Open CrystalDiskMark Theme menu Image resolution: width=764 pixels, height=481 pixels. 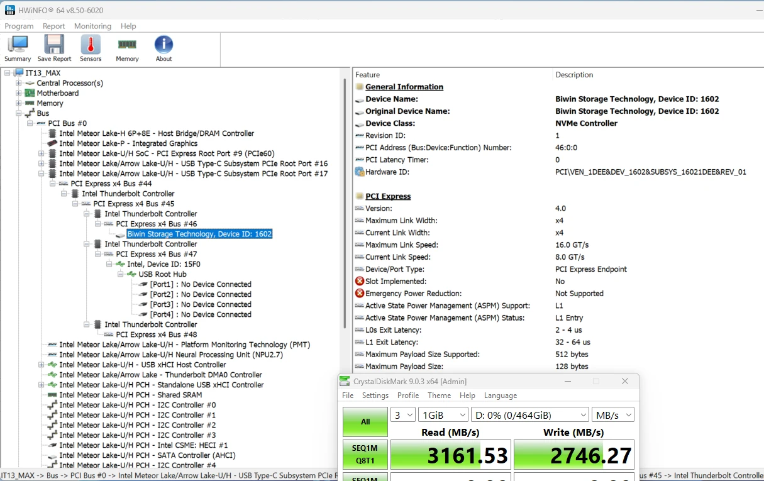coord(439,395)
